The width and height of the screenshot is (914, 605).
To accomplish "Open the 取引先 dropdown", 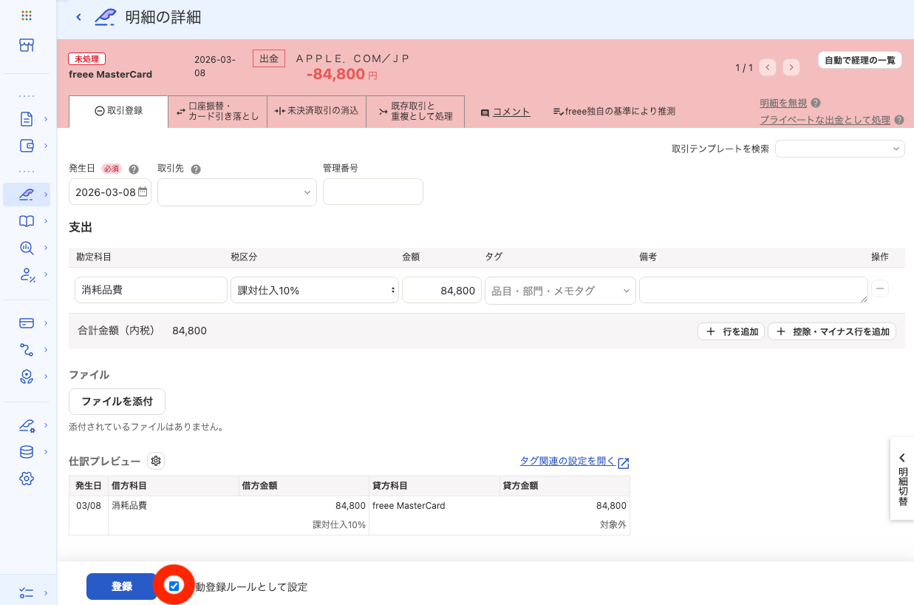I will pyautogui.click(x=237, y=192).
